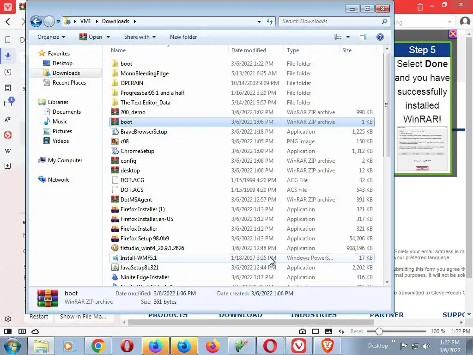Screen dimensions: 473x355
Task: Refresh the Downloads folder view
Action: pyautogui.click(x=270, y=21)
